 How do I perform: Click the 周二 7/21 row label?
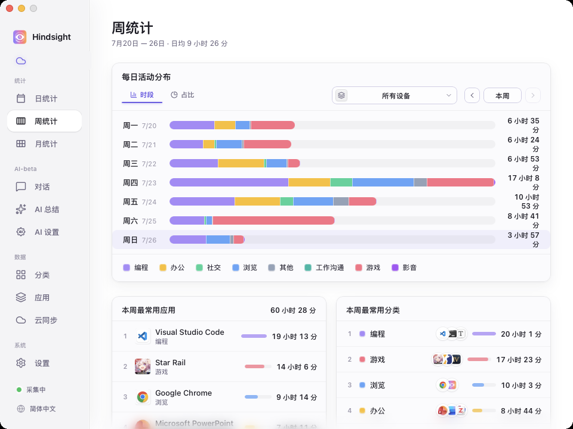pyautogui.click(x=140, y=145)
